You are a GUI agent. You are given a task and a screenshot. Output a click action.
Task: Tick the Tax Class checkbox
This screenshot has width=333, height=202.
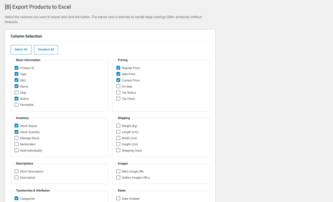click(x=118, y=98)
